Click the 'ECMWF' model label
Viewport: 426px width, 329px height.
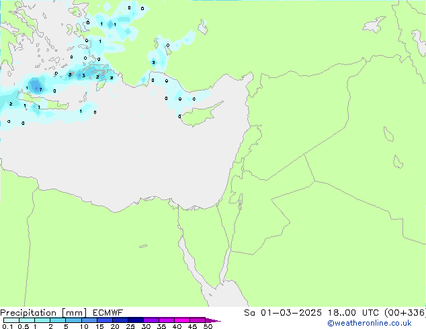108,313
